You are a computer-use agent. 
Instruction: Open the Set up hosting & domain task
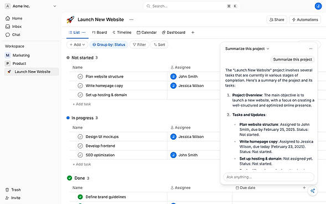click(x=106, y=95)
